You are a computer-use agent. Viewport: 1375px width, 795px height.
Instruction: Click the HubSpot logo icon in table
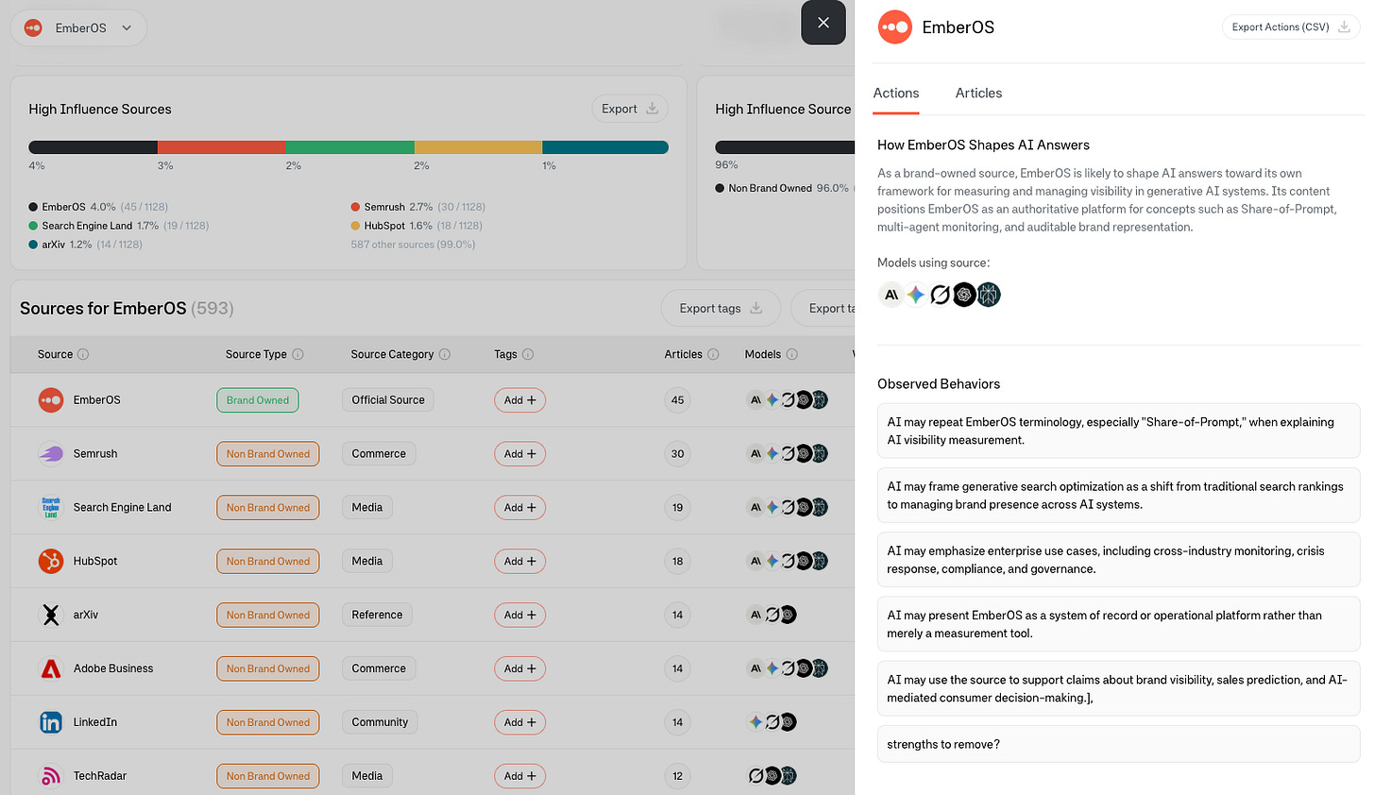coord(51,561)
